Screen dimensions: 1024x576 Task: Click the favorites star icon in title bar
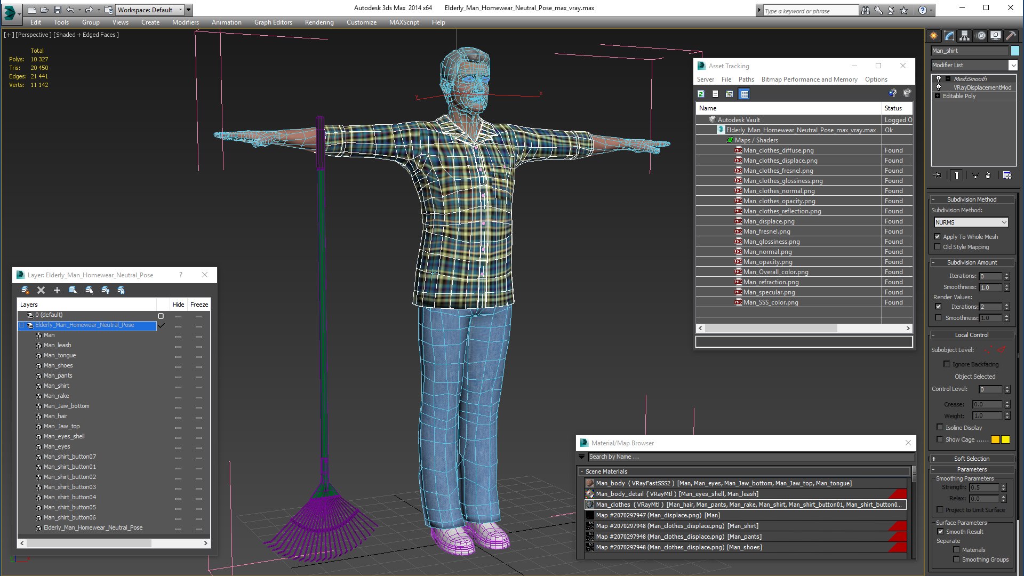903,10
